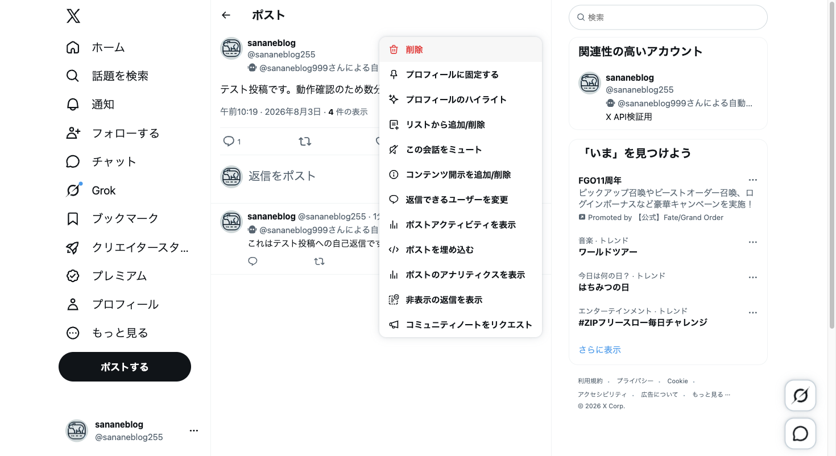
Task: Select リストから追加/削除
Action: point(461,125)
